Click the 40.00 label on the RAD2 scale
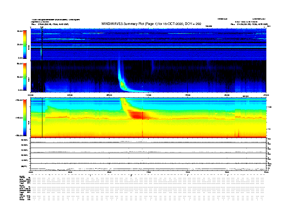287x221 pixels. point(20,31)
